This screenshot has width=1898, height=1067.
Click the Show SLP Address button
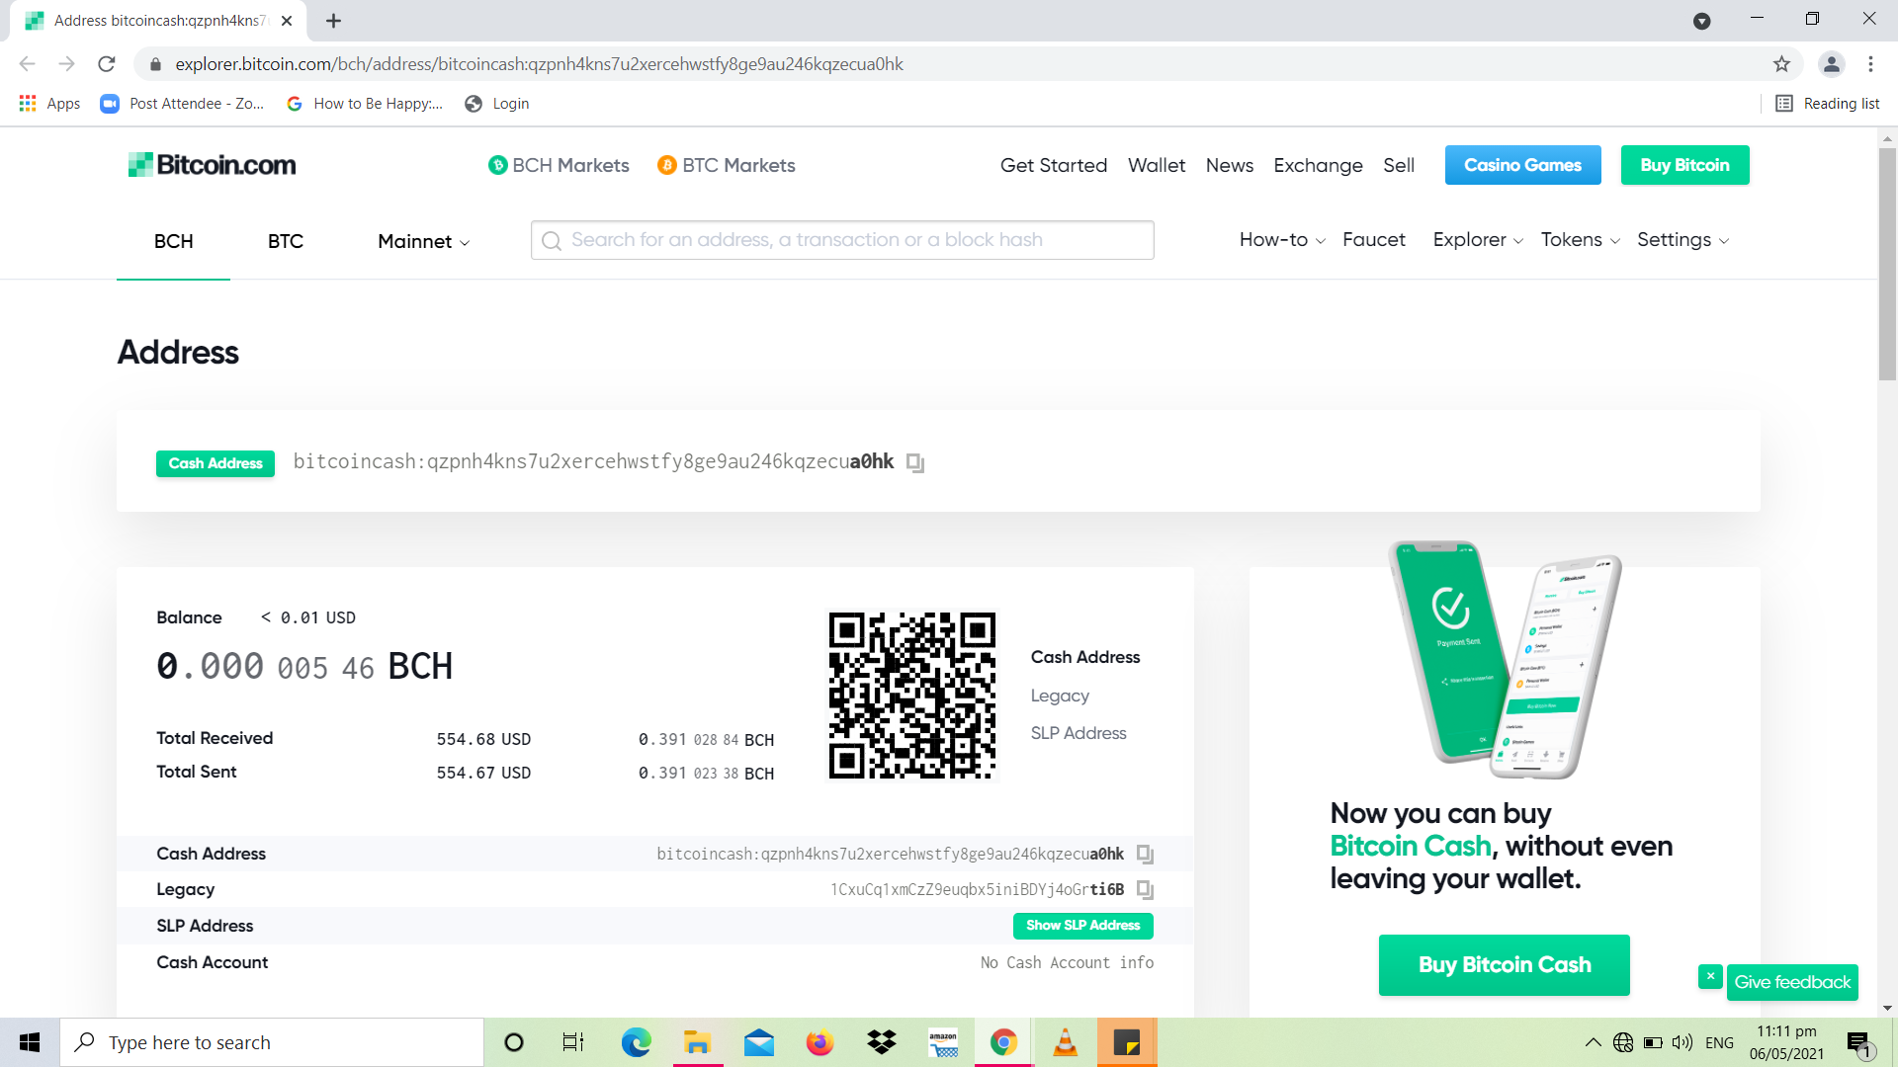pyautogui.click(x=1082, y=926)
